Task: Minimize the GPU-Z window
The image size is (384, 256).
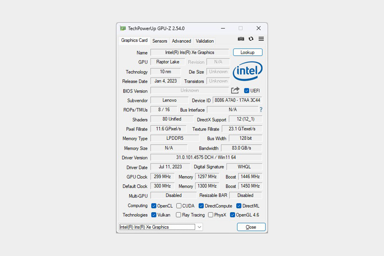Action: tap(223, 28)
